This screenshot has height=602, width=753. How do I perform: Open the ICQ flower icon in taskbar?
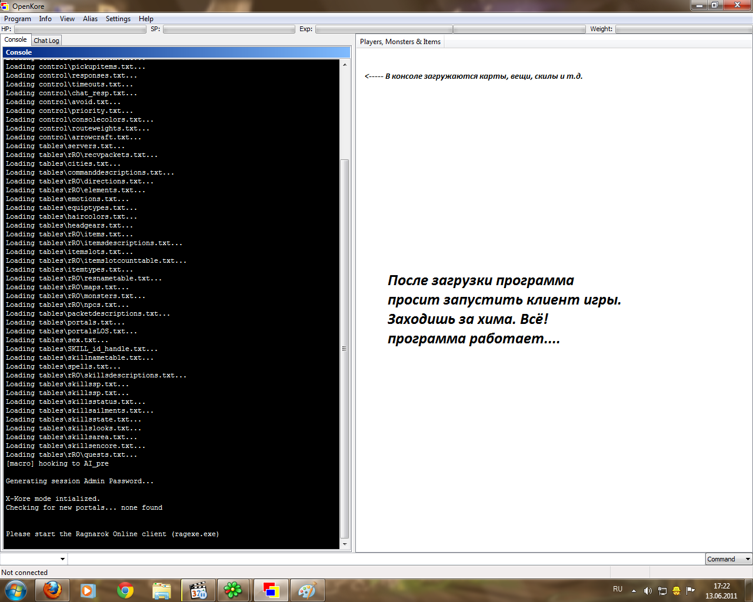coord(234,590)
